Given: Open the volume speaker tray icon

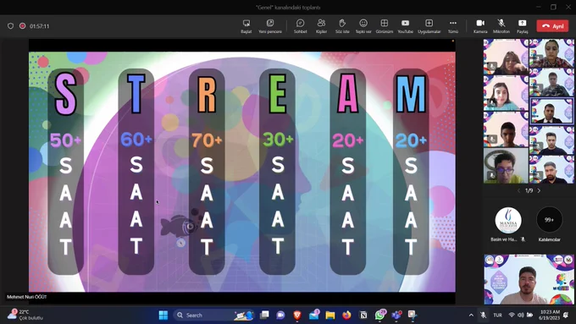Looking at the screenshot, I should point(521,315).
